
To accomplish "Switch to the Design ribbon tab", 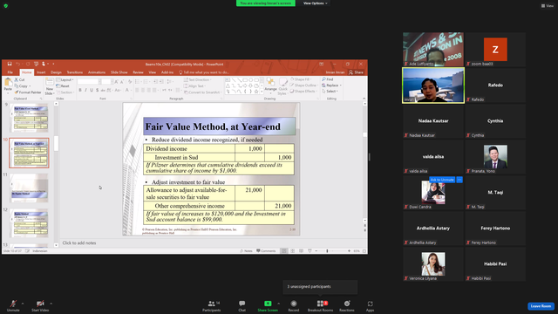I will [x=56, y=72].
